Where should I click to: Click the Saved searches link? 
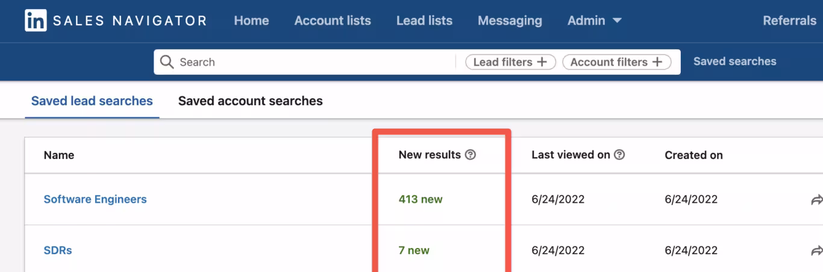734,61
